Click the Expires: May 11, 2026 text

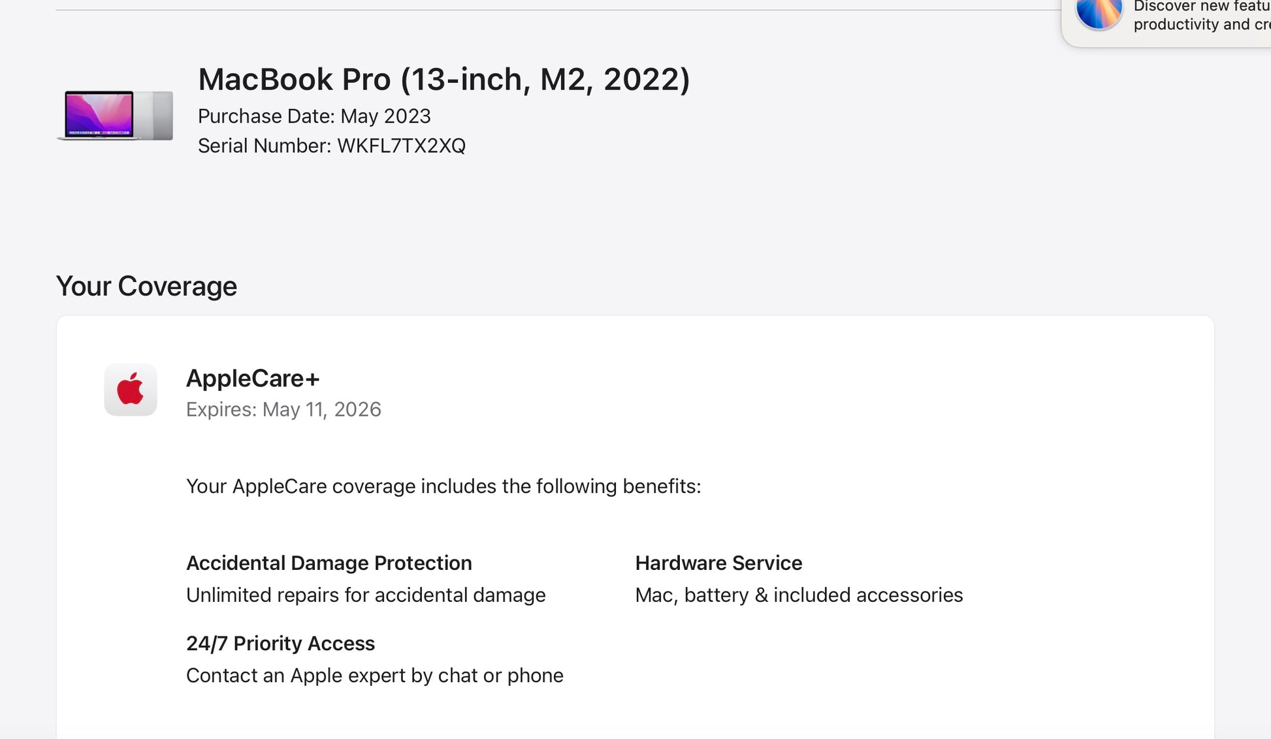pos(283,409)
